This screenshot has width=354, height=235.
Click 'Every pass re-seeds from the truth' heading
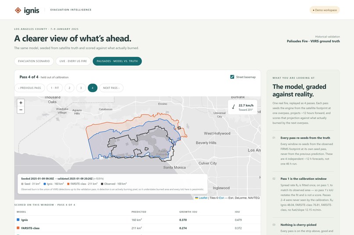(305, 138)
